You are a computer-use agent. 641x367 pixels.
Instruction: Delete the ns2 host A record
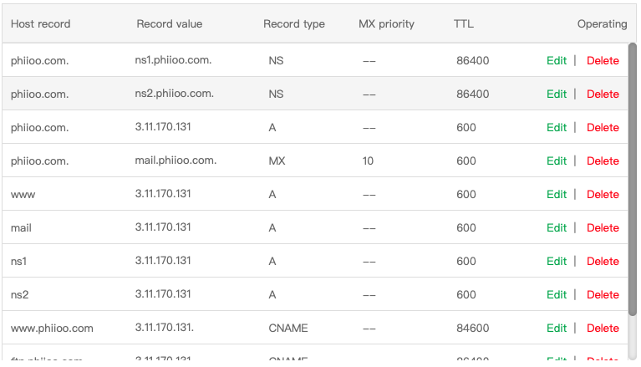pos(603,294)
